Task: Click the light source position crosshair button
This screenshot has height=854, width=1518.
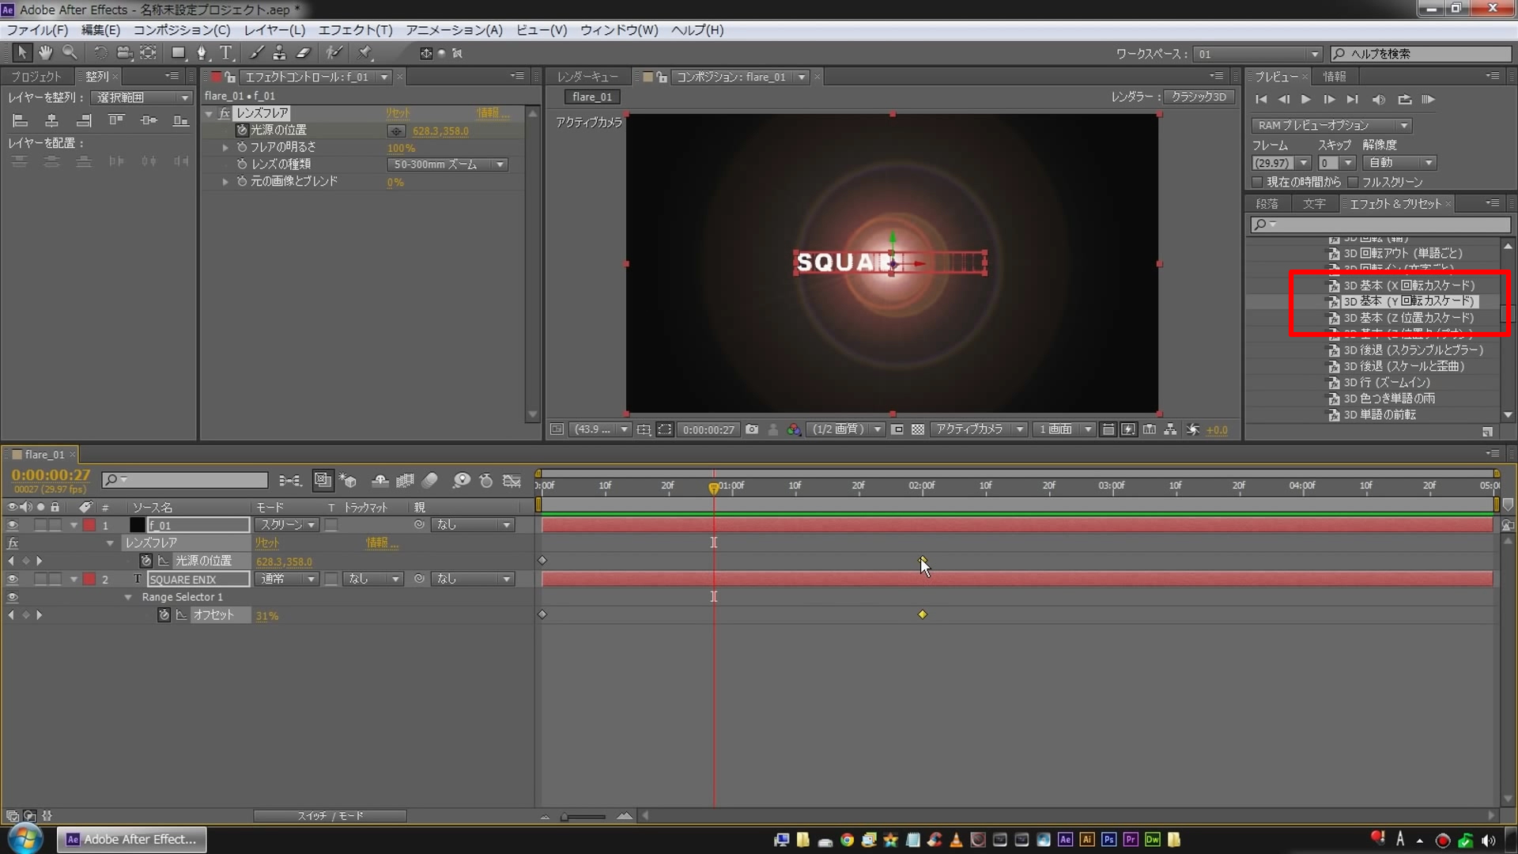Action: coord(396,131)
